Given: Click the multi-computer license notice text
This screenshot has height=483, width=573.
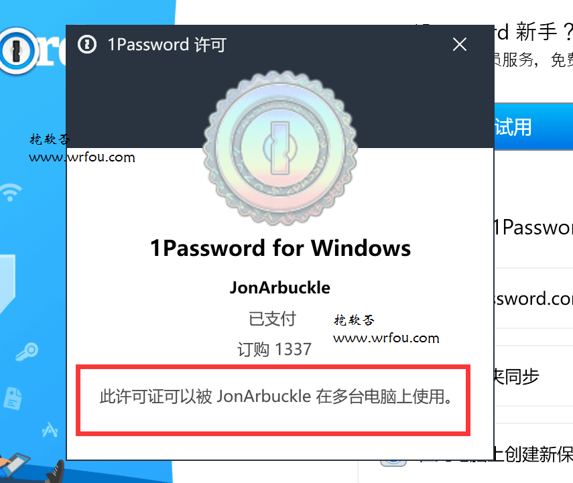Looking at the screenshot, I should (x=276, y=397).
